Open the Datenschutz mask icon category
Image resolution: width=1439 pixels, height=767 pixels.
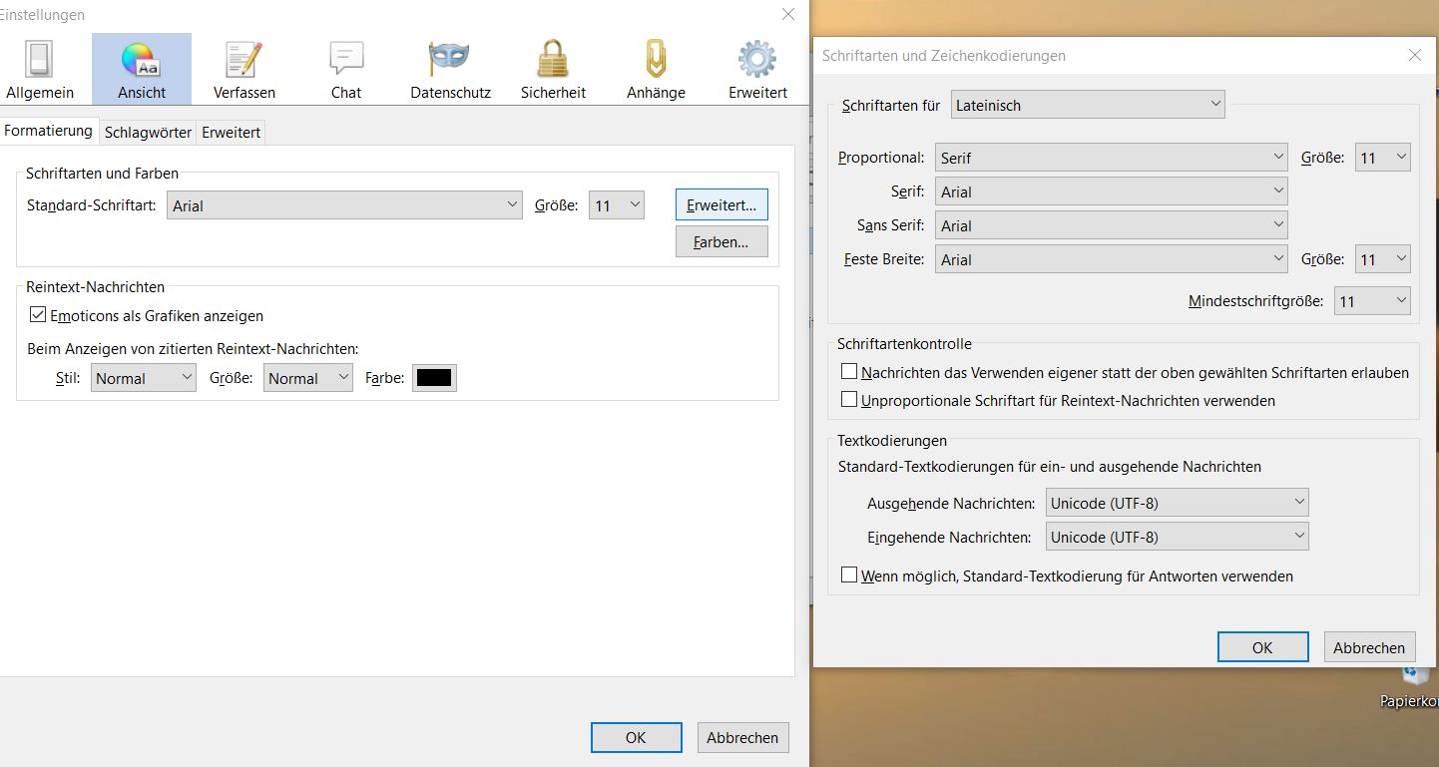tap(450, 70)
